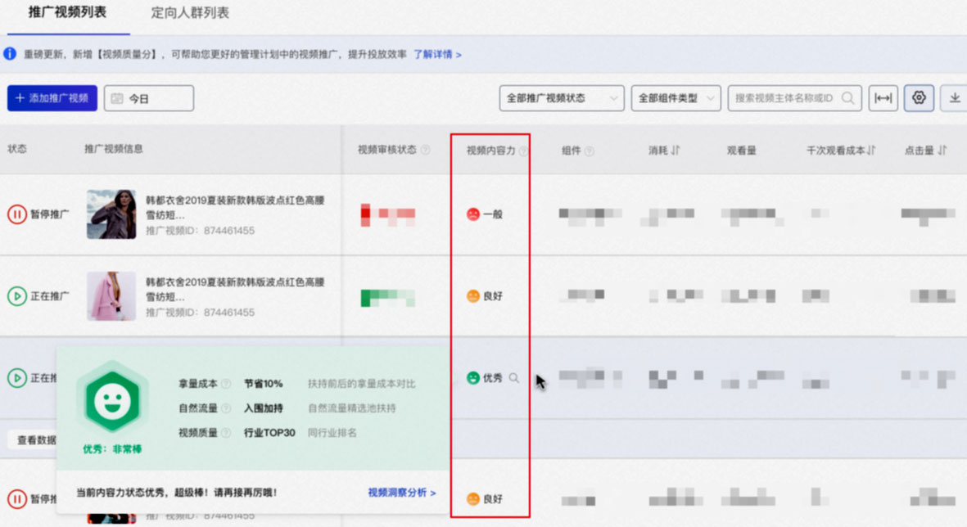
Task: Open the 今日 date picker
Action: 149,98
